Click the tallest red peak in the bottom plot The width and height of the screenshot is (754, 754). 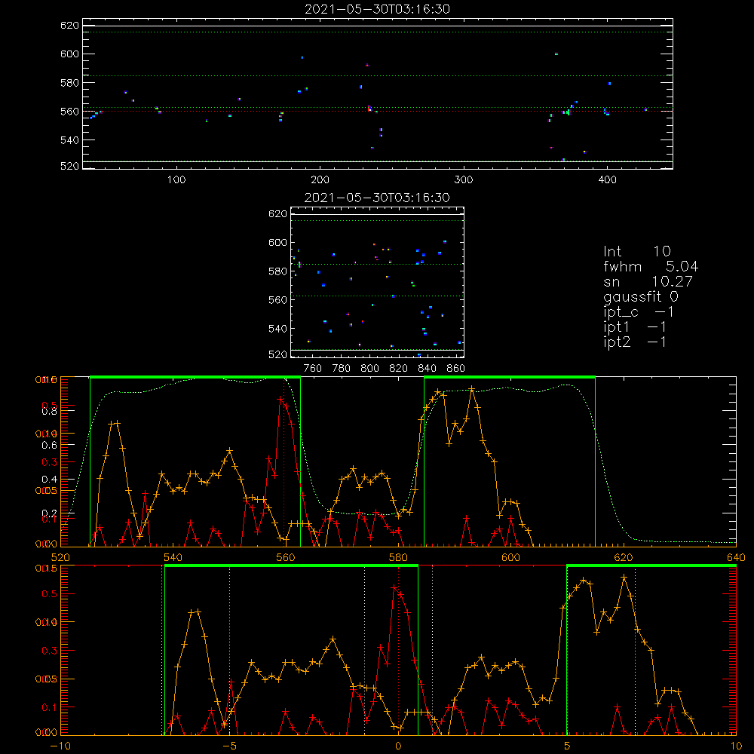coord(394,587)
